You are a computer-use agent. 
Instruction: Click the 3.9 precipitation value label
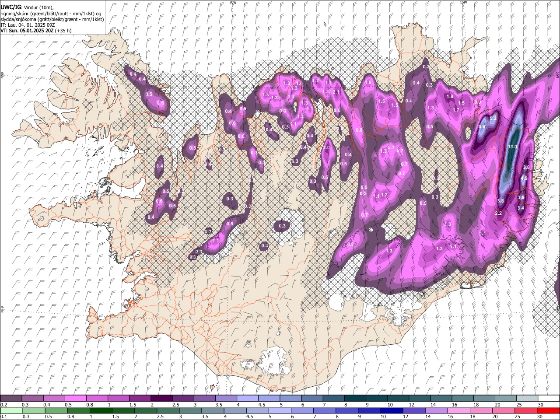521,197
